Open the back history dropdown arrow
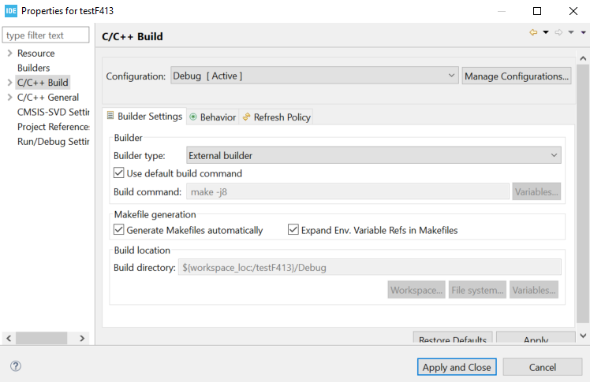The height and width of the screenshot is (382, 590). point(546,32)
